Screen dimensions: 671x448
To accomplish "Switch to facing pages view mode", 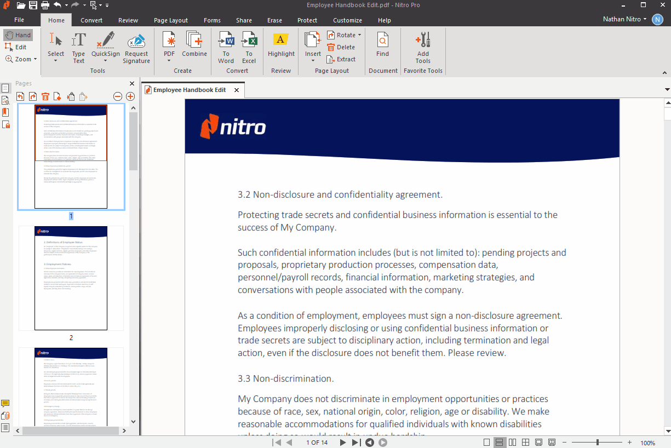I will [512, 442].
